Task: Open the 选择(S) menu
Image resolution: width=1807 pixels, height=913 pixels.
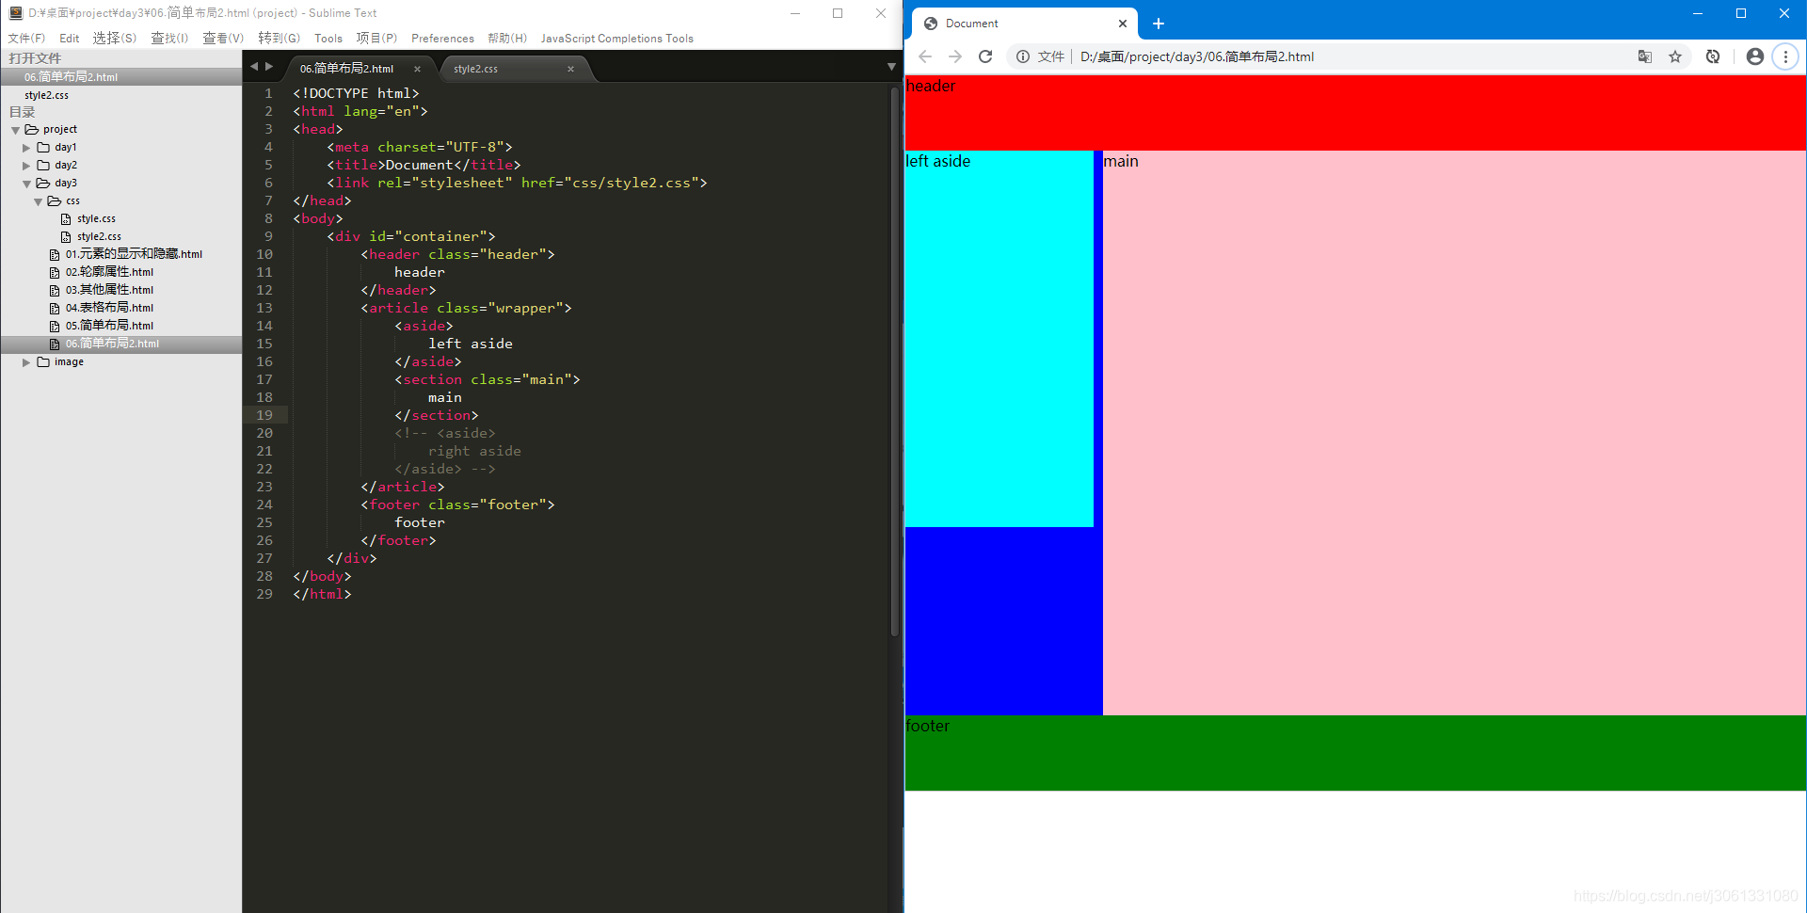Action: coord(115,39)
